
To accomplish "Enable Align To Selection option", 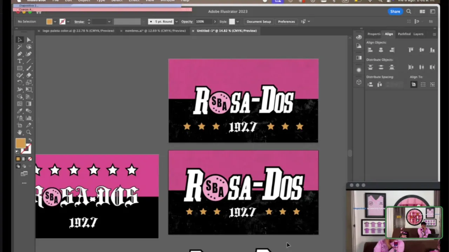I will (x=423, y=84).
